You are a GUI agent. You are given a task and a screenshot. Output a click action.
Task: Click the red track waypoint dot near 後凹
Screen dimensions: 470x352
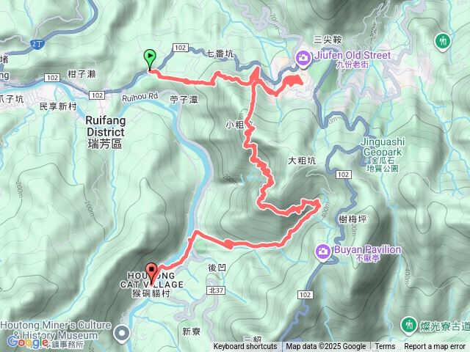(228, 244)
